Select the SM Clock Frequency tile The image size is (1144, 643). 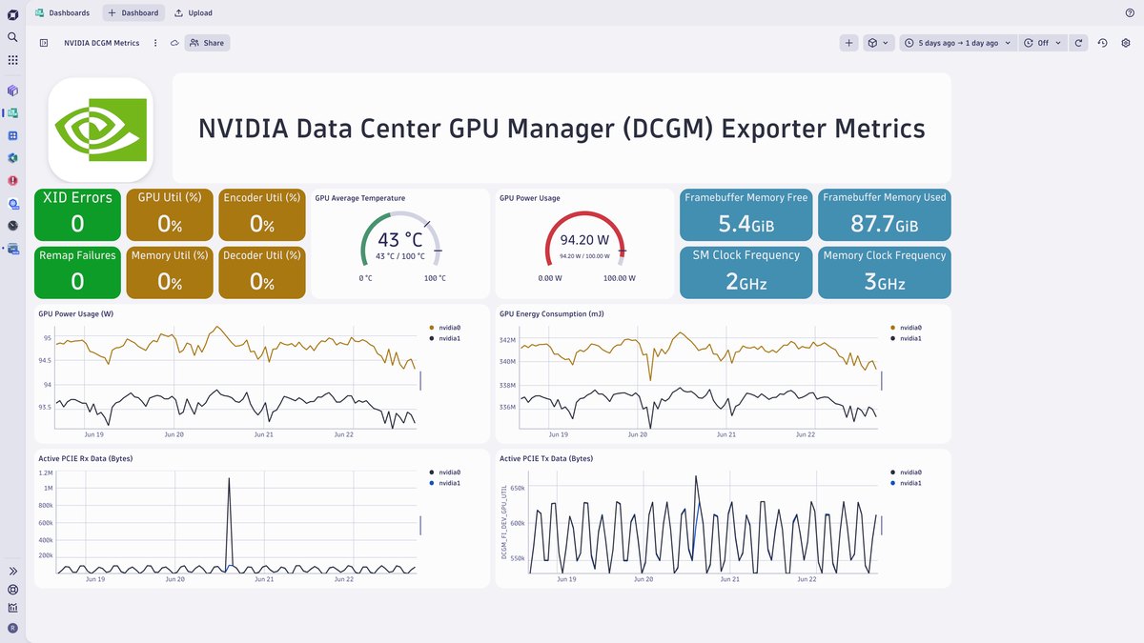(x=746, y=272)
